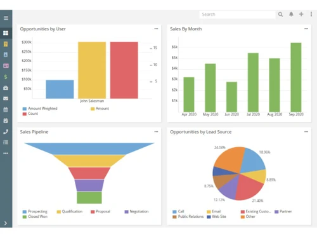Click the orange 24.04% pie slice

pos(230,159)
